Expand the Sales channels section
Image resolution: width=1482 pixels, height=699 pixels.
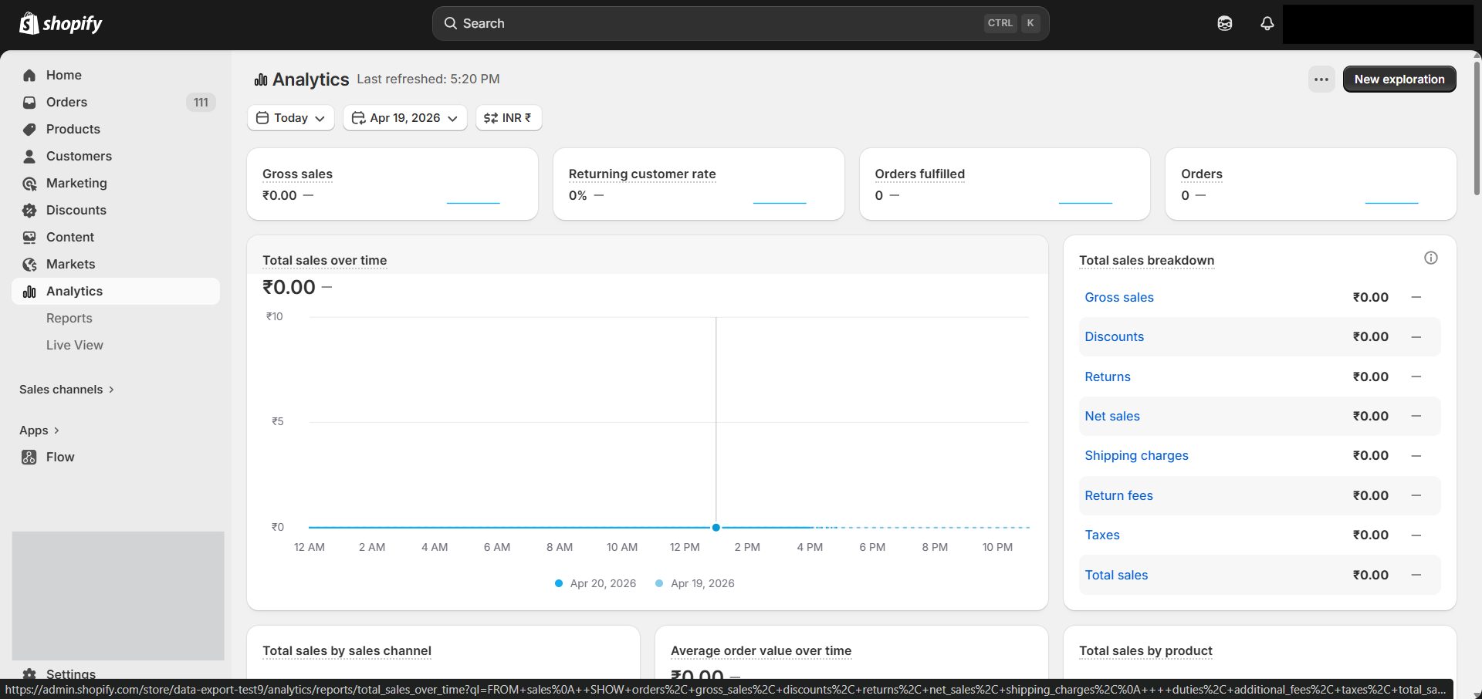pos(67,389)
